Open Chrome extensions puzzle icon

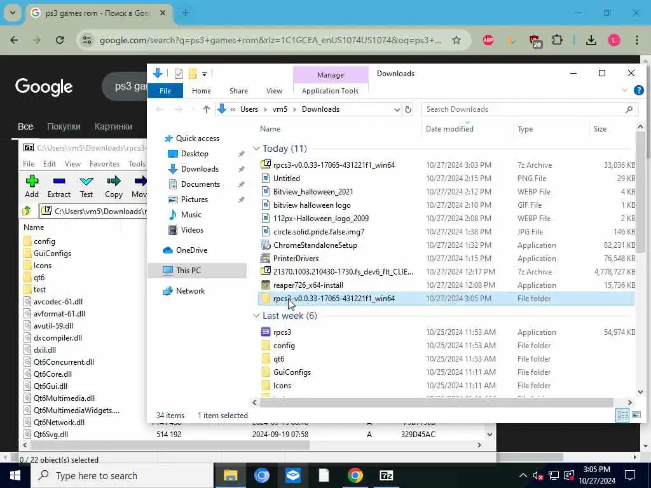pyautogui.click(x=557, y=40)
